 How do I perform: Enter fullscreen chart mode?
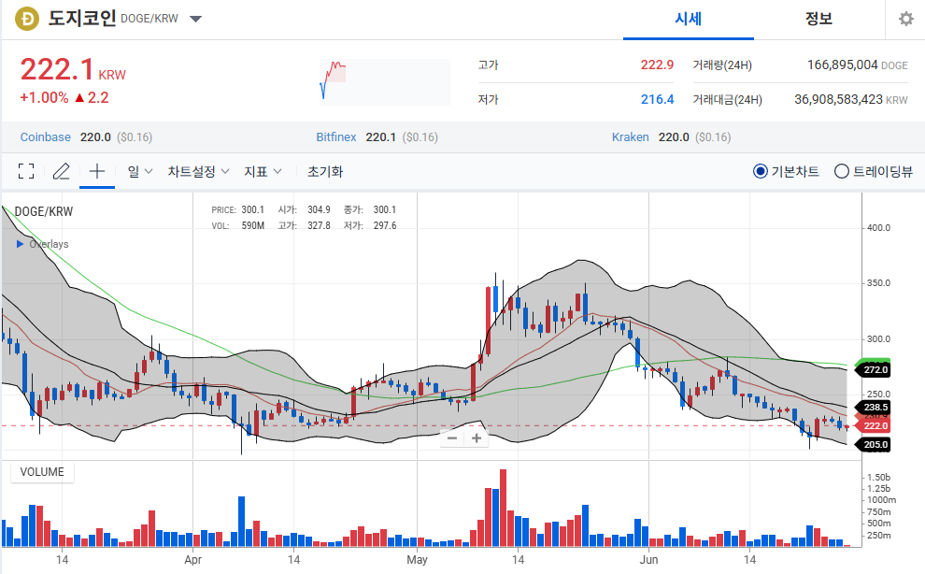25,171
